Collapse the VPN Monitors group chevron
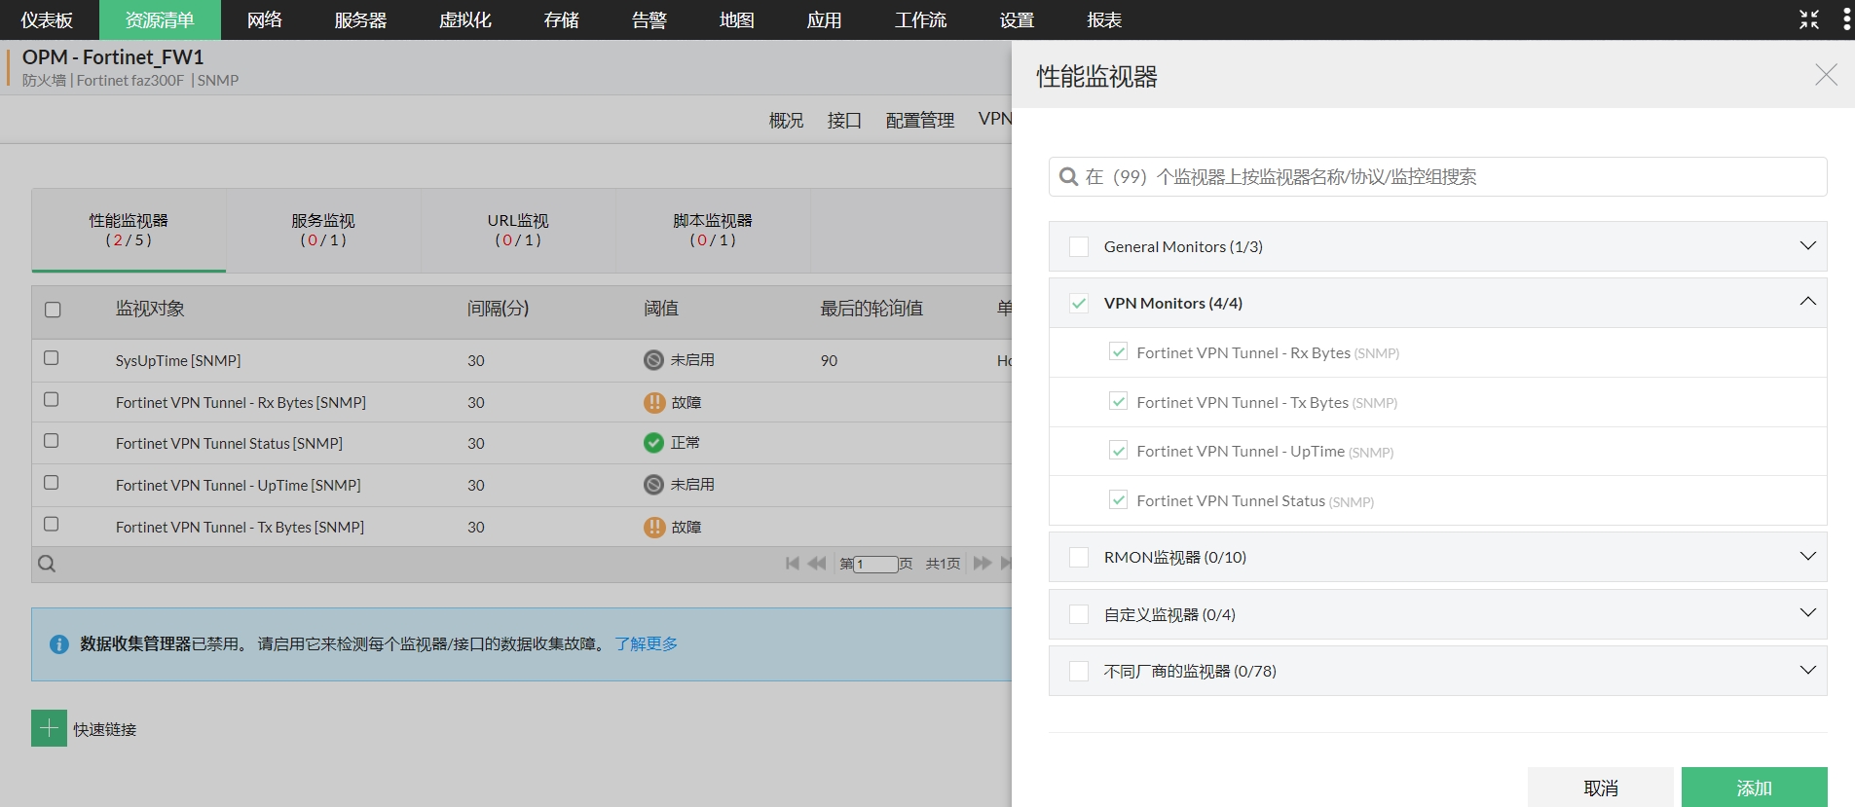This screenshot has width=1855, height=807. click(x=1808, y=301)
